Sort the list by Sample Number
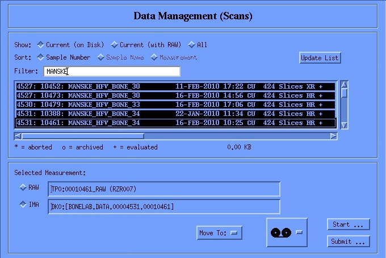 coord(64,57)
